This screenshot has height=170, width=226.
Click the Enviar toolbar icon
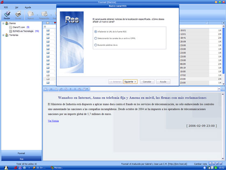[18, 15]
